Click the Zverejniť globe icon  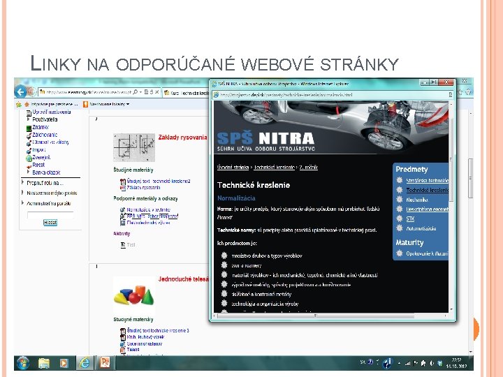[x=29, y=158]
